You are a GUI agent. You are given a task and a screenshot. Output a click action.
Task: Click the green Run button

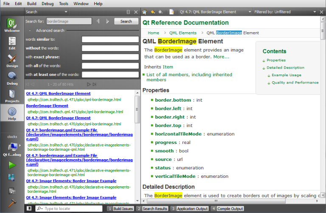pos(12,165)
